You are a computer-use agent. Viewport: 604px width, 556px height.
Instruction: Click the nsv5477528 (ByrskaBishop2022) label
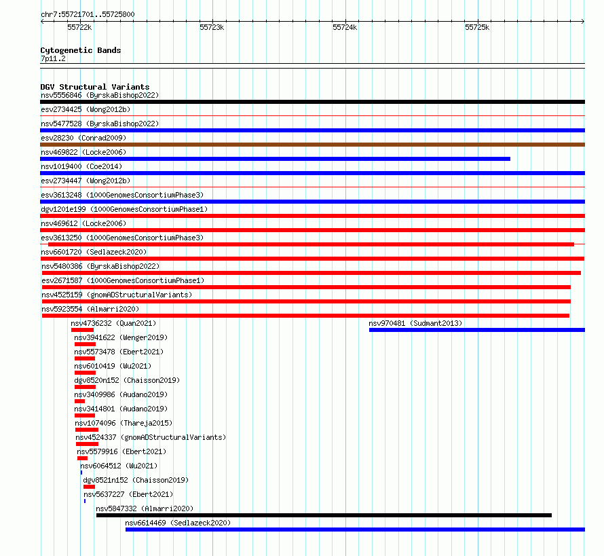coord(100,124)
